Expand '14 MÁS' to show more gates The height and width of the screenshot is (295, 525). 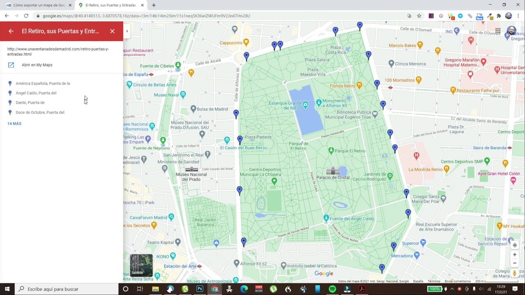pos(14,123)
